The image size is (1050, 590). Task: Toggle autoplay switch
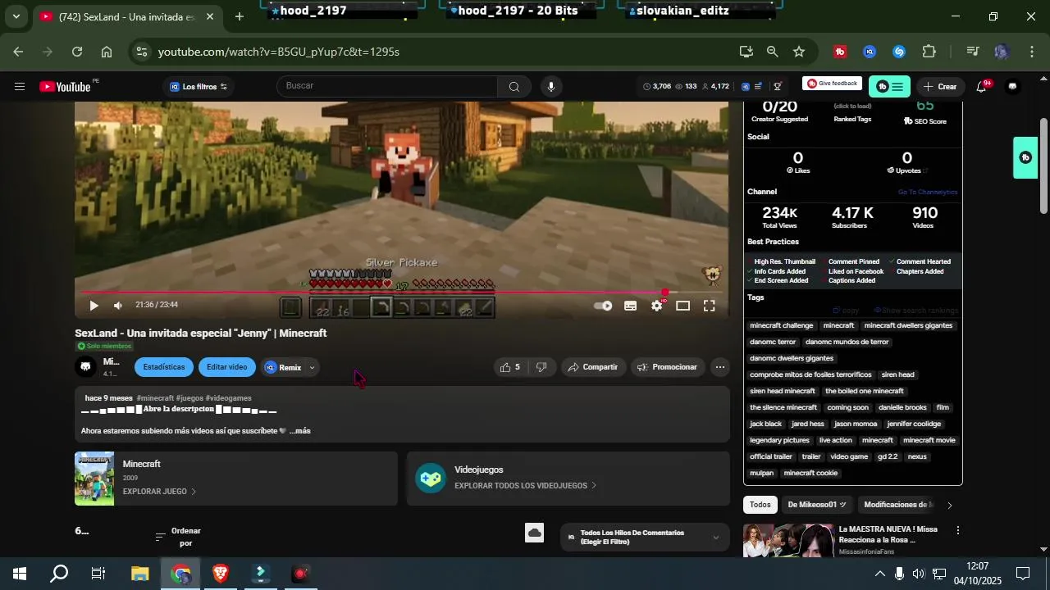[603, 306]
